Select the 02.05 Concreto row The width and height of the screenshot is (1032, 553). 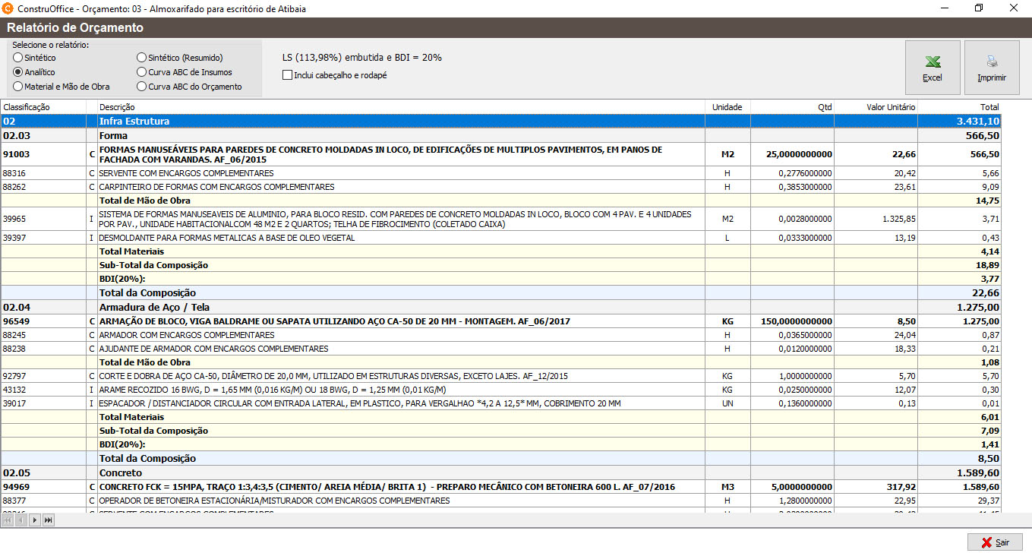point(501,473)
